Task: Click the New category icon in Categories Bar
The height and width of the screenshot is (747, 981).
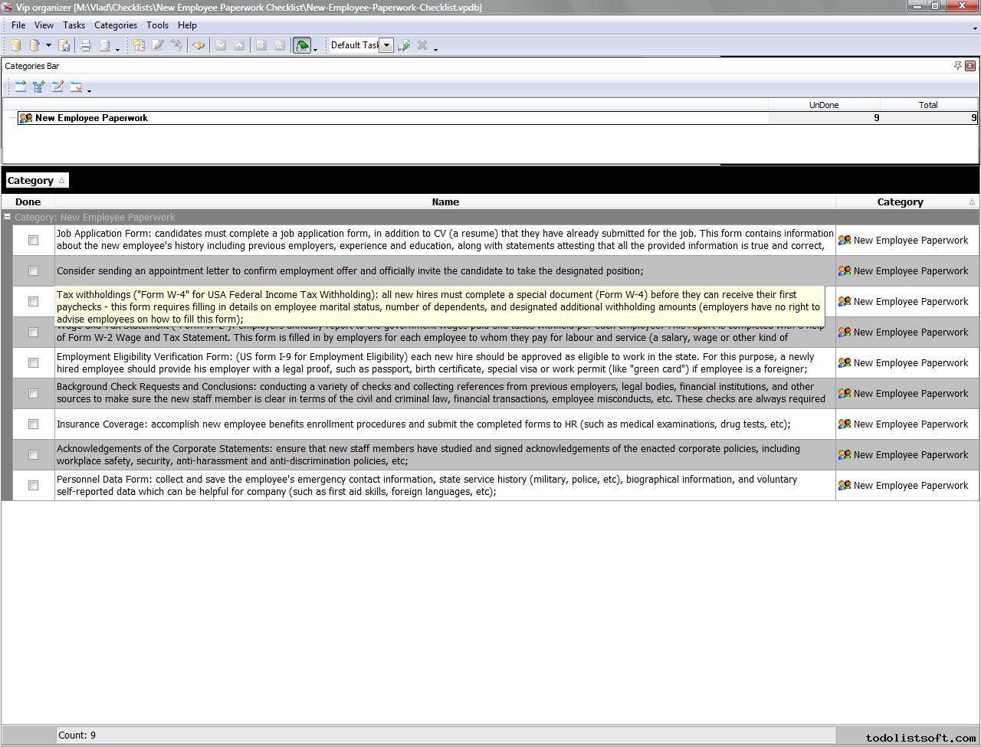Action: point(21,87)
